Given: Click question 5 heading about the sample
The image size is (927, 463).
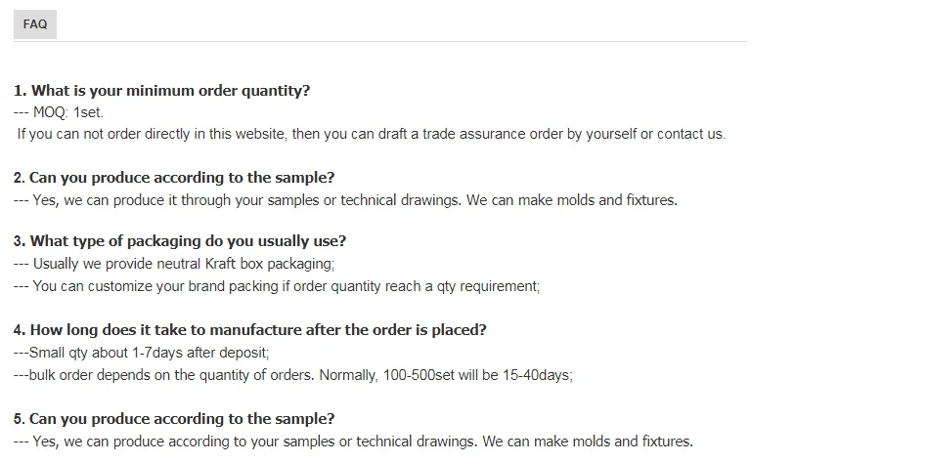Looking at the screenshot, I should (174, 419).
